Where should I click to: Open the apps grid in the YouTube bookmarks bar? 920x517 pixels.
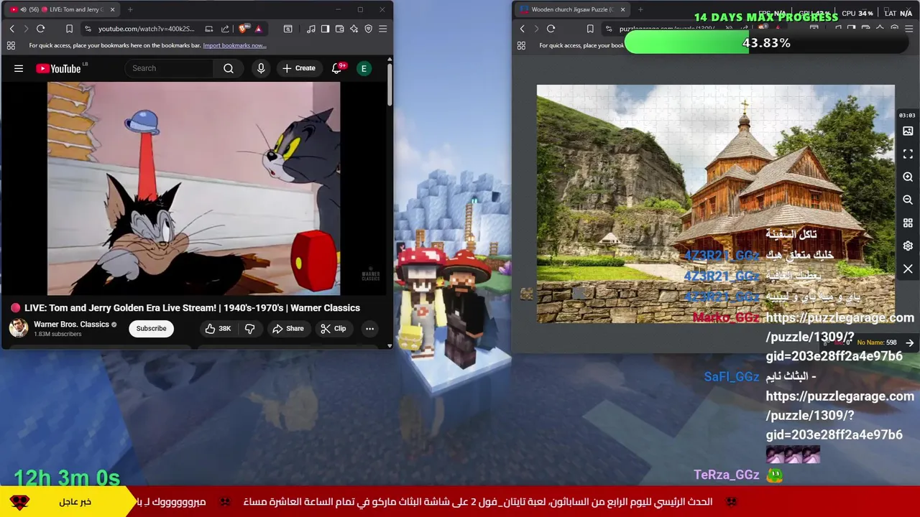point(11,45)
